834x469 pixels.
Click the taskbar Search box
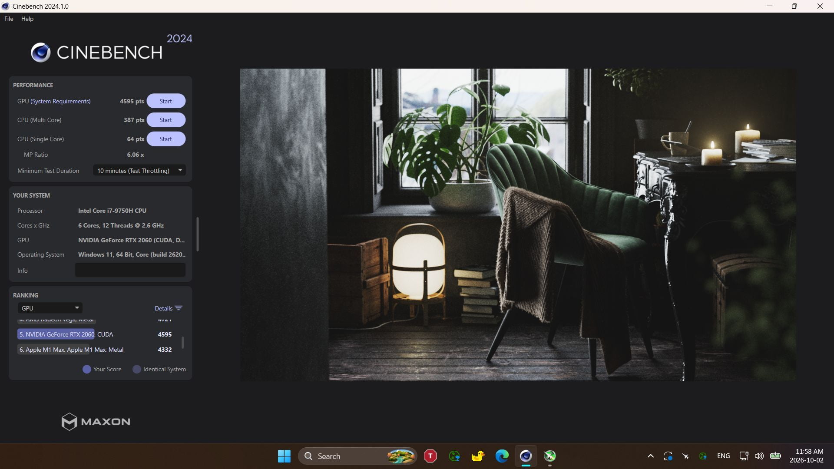pyautogui.click(x=357, y=456)
